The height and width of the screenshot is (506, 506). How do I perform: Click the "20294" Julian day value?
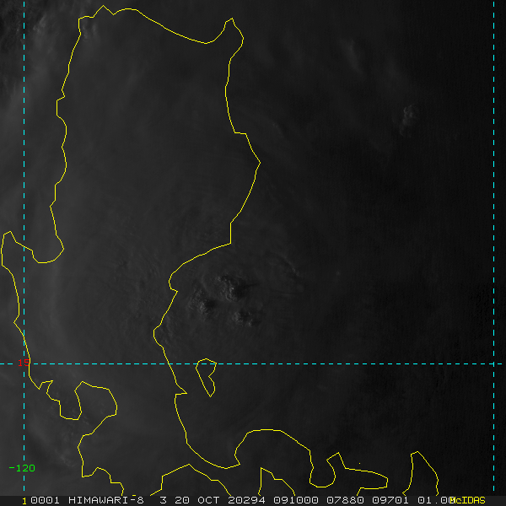246,500
